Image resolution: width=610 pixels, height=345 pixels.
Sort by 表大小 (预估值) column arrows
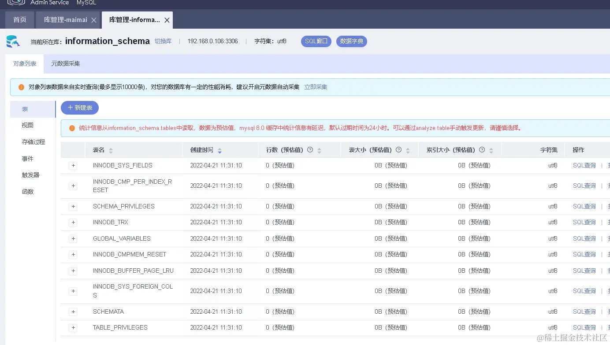coord(408,150)
